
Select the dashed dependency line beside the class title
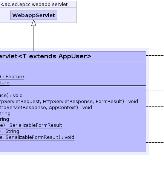click(155, 55)
